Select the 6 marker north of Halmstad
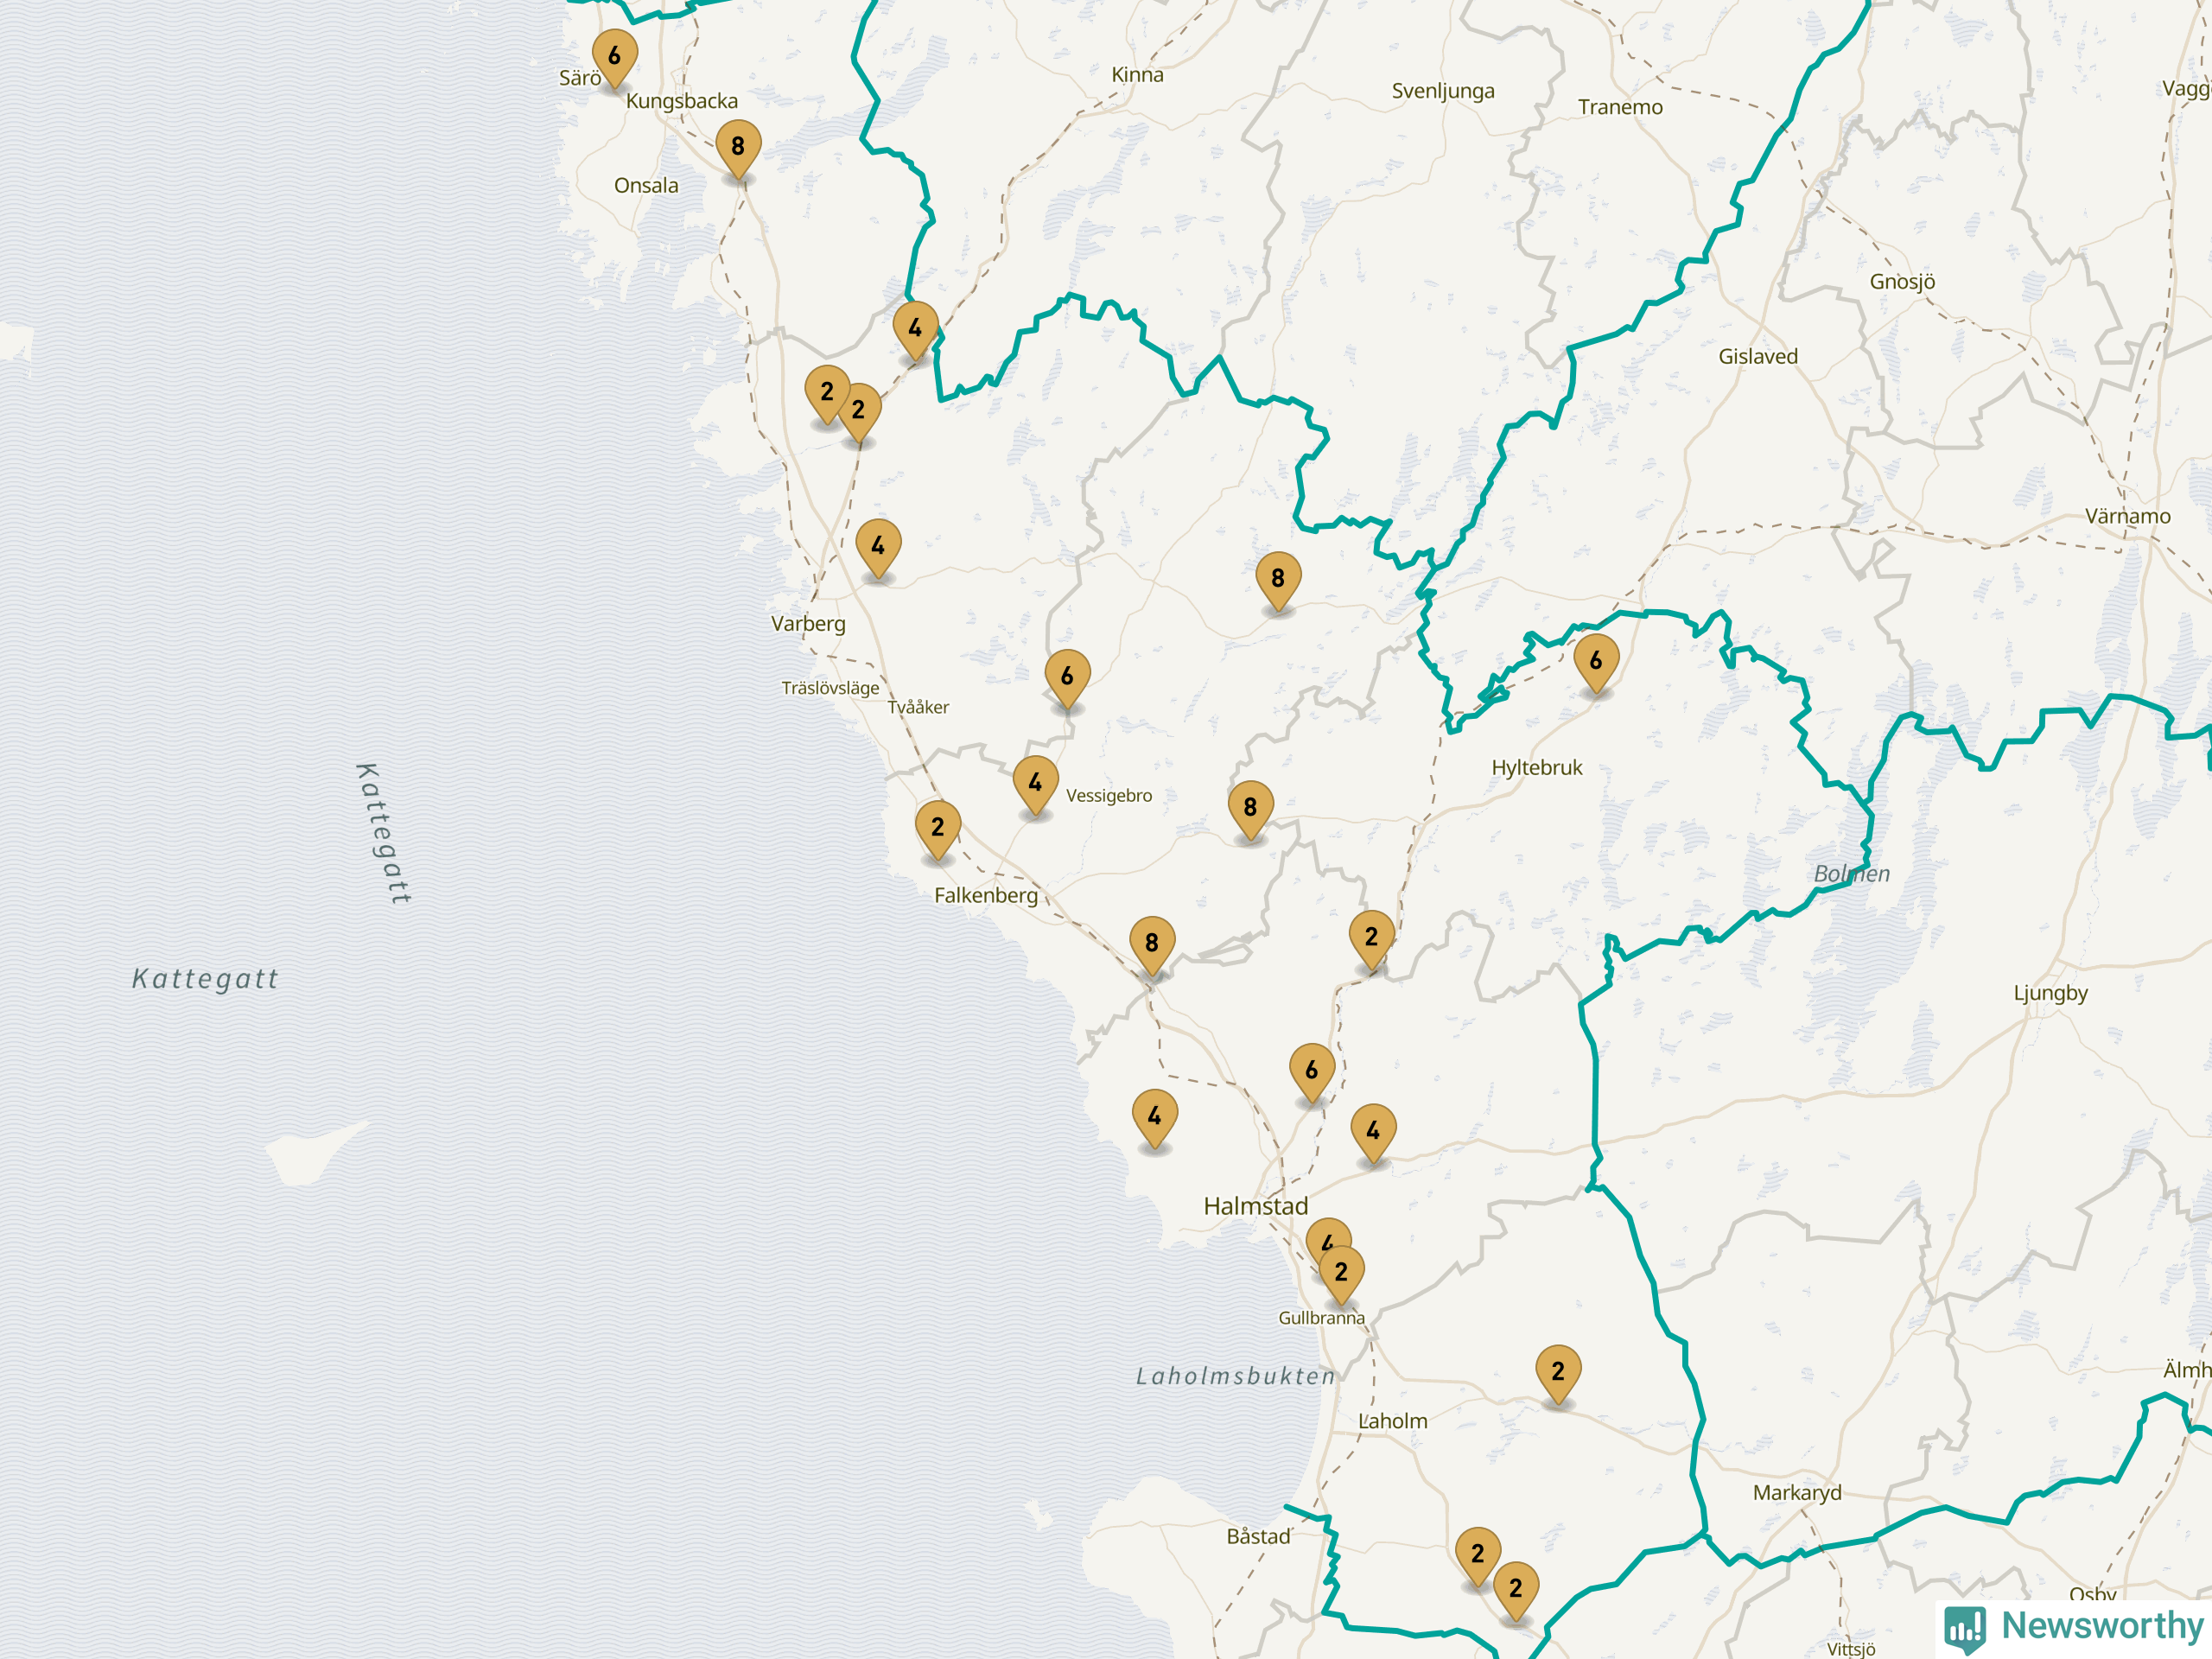The image size is (2212, 1659). (1312, 1072)
